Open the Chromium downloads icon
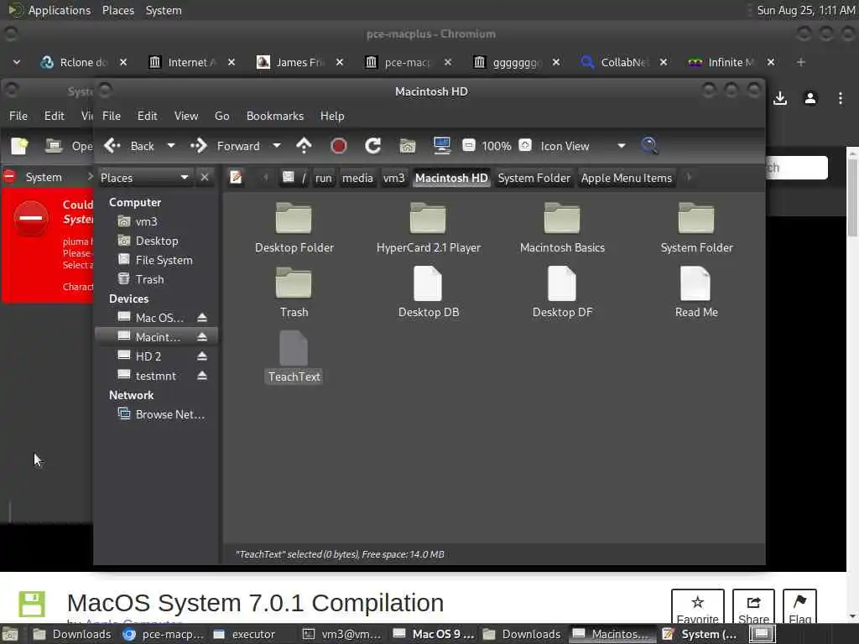Image resolution: width=859 pixels, height=644 pixels. (x=780, y=99)
